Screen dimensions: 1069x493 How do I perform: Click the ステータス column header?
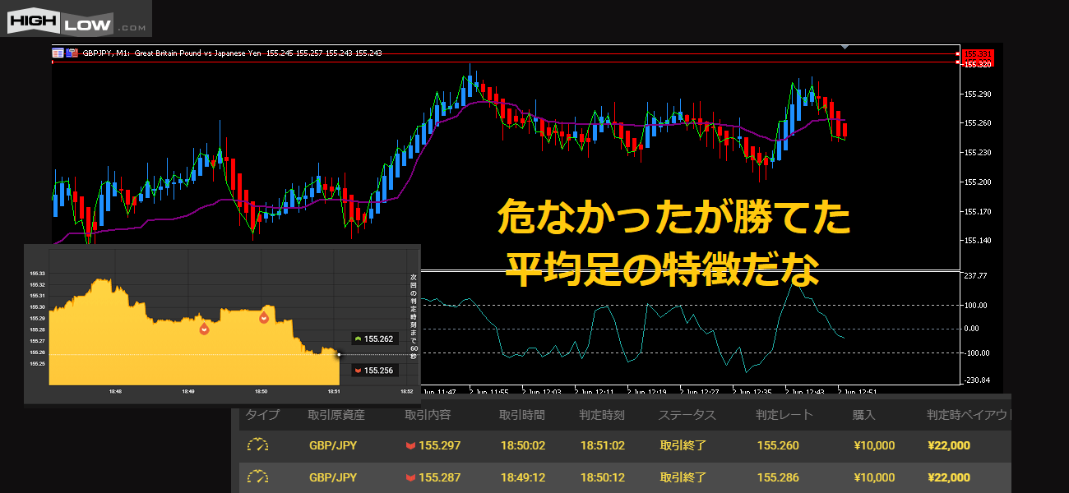click(687, 415)
